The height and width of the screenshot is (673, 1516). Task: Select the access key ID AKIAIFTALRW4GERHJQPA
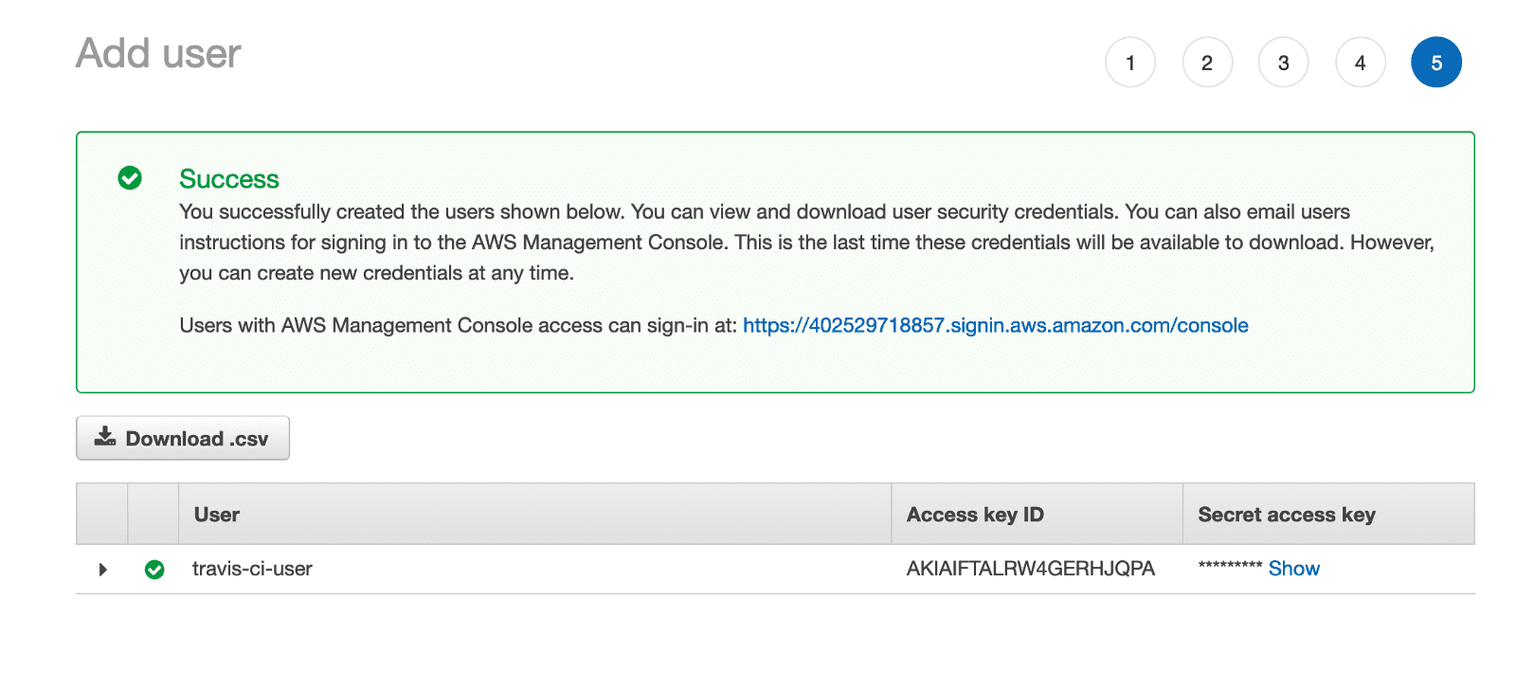point(1031,569)
